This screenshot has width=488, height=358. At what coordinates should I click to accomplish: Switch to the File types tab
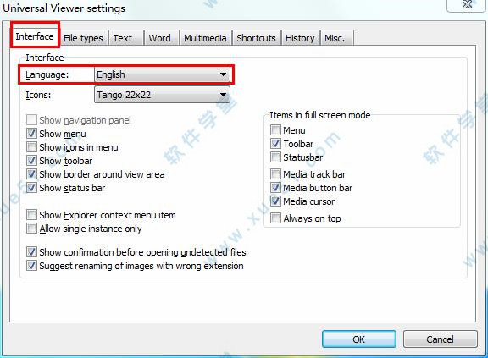pyautogui.click(x=83, y=38)
